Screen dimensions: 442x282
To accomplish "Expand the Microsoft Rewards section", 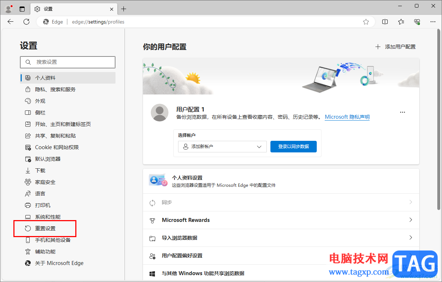I will (281, 220).
